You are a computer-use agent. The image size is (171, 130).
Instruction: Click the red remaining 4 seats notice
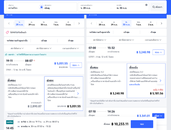tap(158, 90)
